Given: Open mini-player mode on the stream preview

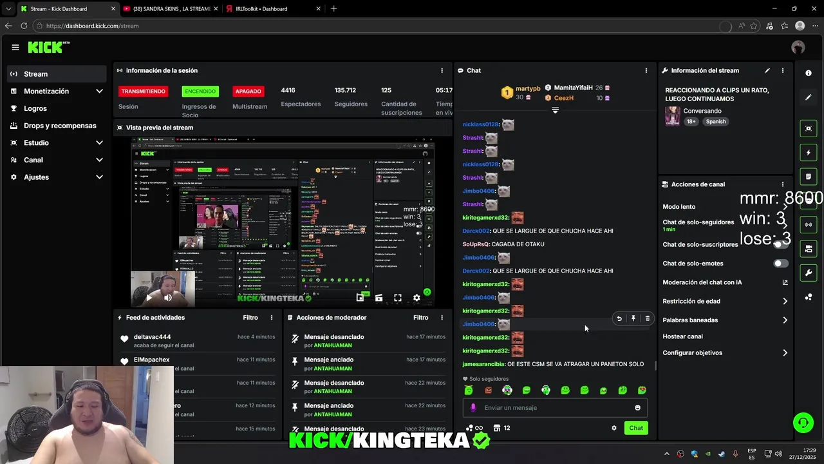Looking at the screenshot, I should tap(360, 298).
